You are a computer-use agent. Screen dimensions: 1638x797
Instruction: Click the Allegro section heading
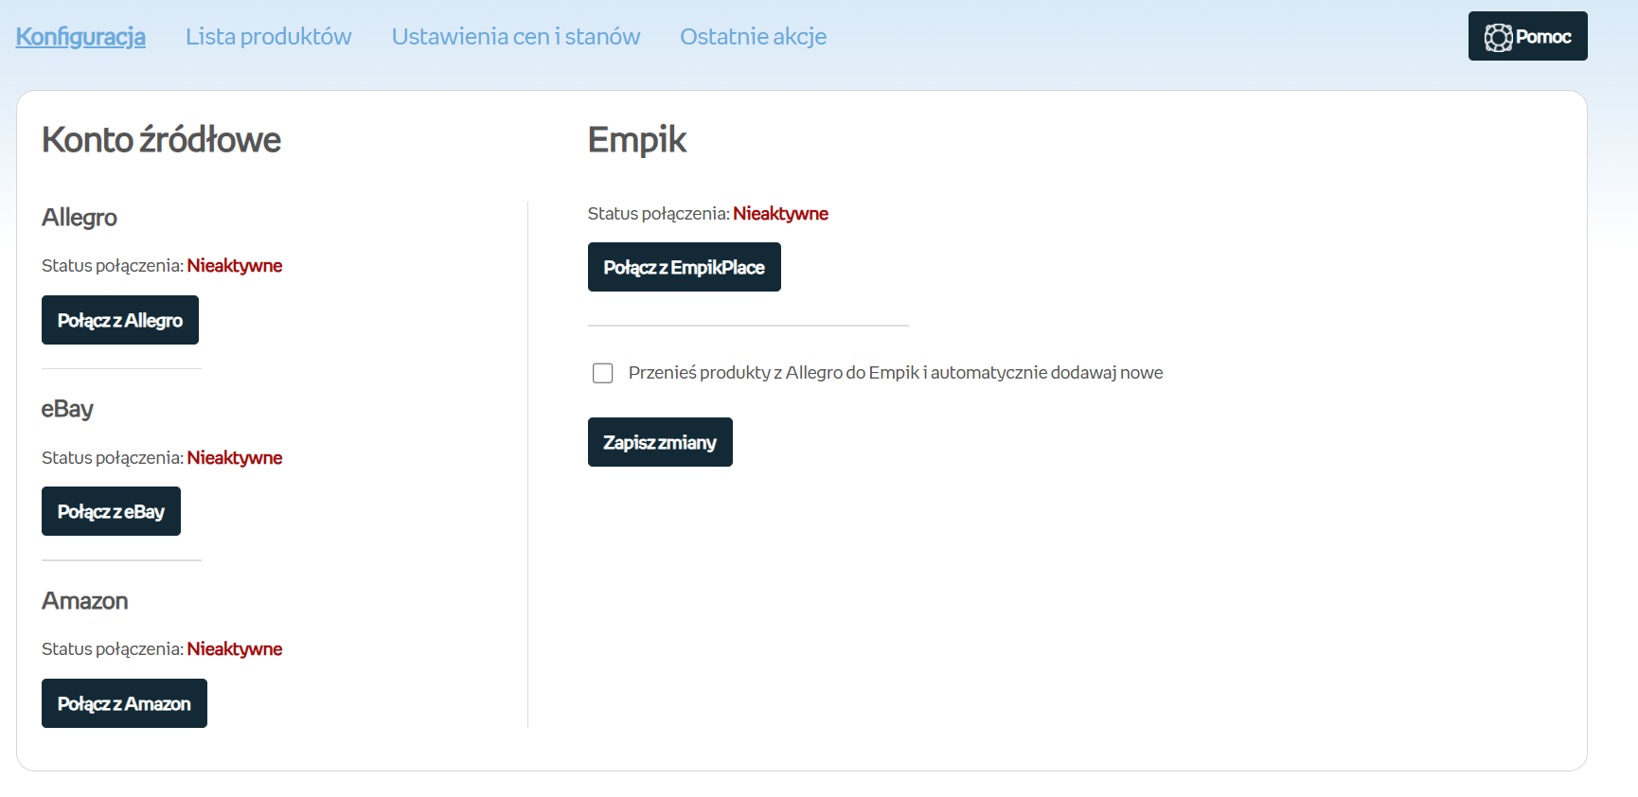click(x=80, y=218)
